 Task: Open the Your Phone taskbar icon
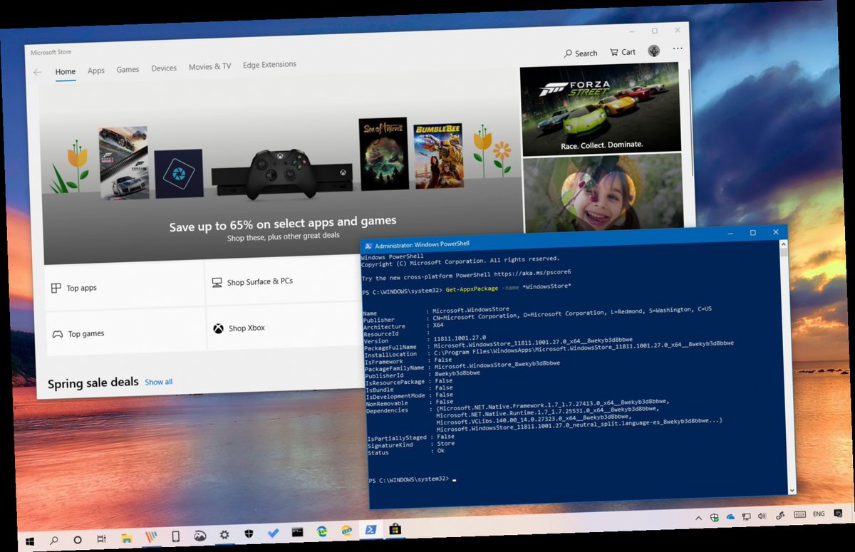(x=175, y=536)
